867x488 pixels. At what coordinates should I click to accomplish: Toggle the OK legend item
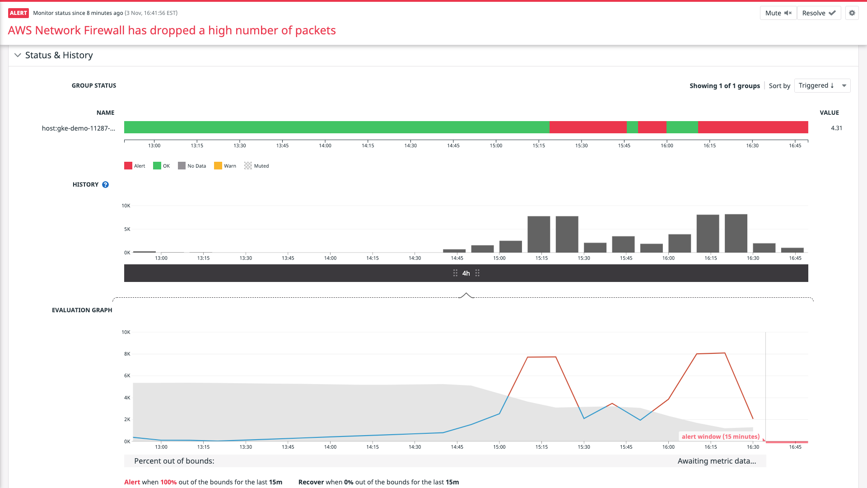[161, 165]
